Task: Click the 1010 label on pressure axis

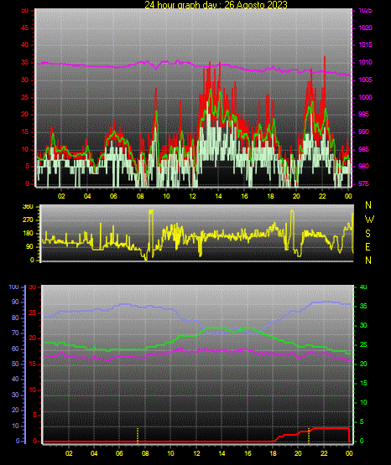Action: click(365, 62)
